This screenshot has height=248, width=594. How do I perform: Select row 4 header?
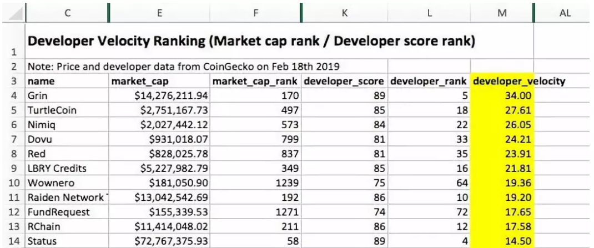coord(14,96)
